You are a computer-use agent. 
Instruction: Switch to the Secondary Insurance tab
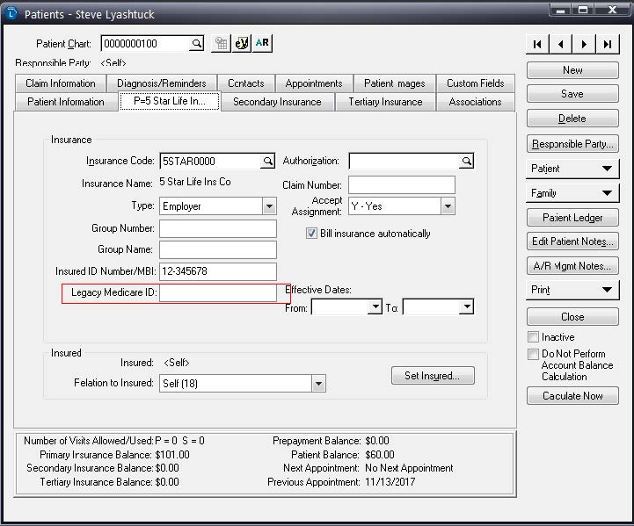[277, 102]
